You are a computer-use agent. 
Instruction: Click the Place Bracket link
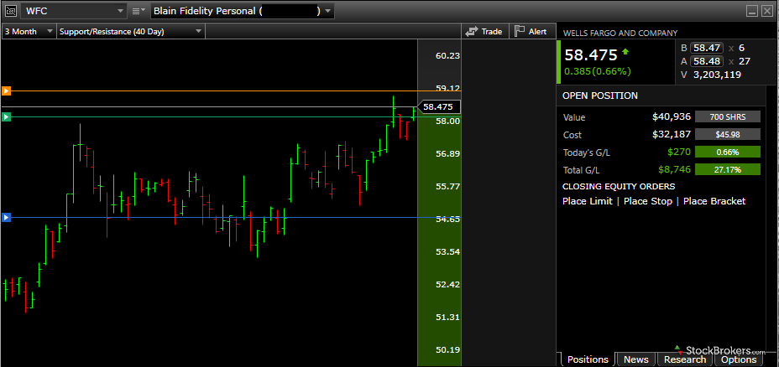point(714,201)
